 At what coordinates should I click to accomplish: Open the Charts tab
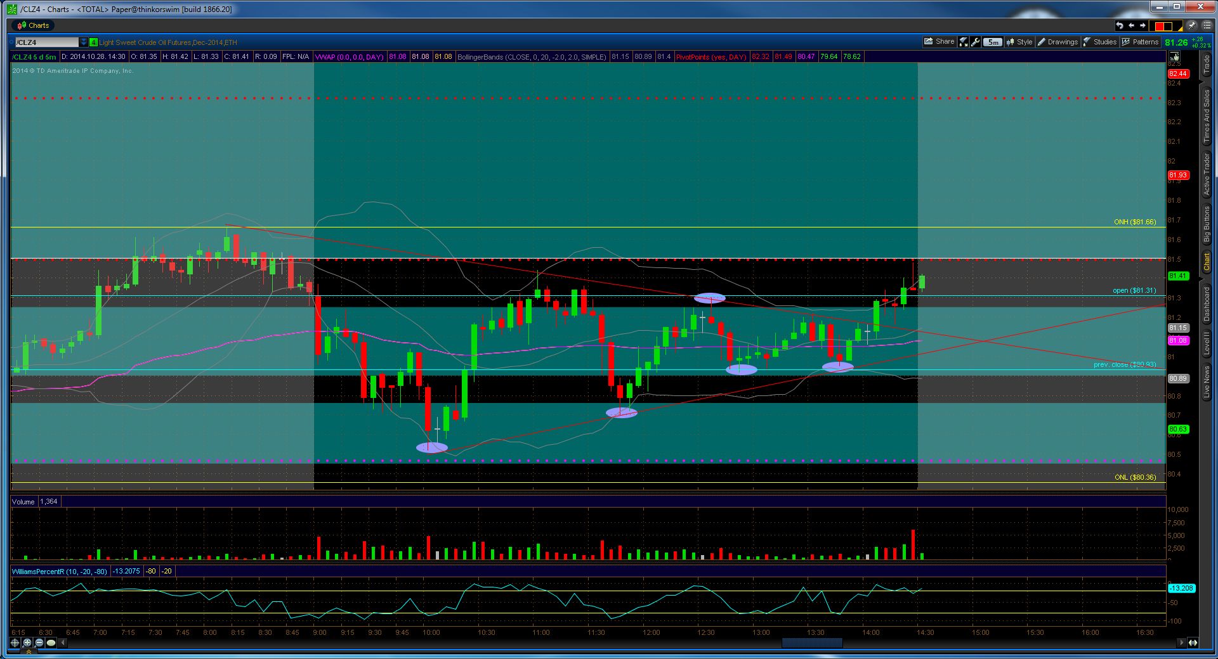[33, 25]
